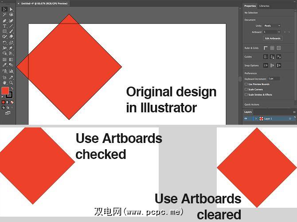Switch to the Libraries tab
Viewport: 297px width, 222px height.
[x=264, y=6]
